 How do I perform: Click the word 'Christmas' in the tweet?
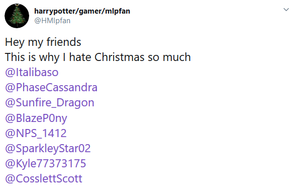click(120, 57)
